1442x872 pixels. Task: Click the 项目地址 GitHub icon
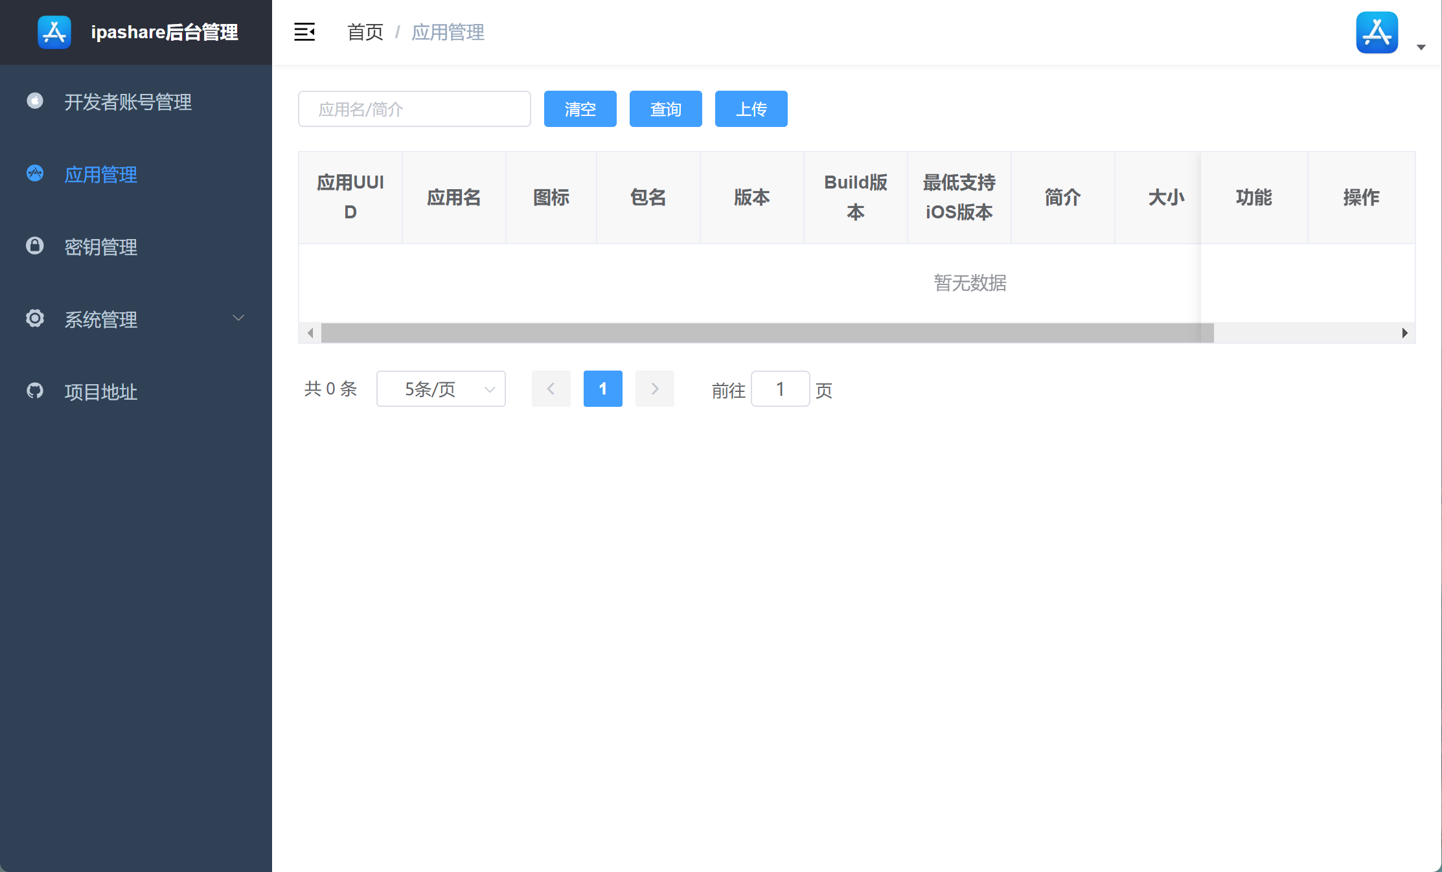point(35,391)
